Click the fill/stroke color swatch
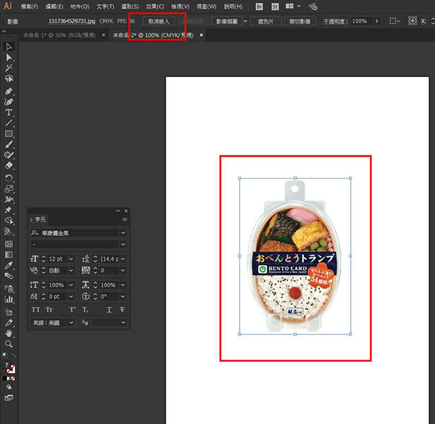Viewport: 435px width, 424px height. tap(9, 367)
